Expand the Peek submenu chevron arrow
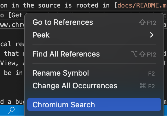The image size is (167, 116). (152, 35)
